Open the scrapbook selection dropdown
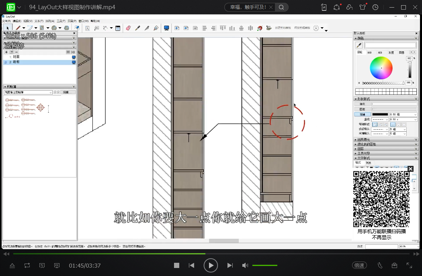This screenshot has width=422, height=276. pyautogui.click(x=50, y=93)
